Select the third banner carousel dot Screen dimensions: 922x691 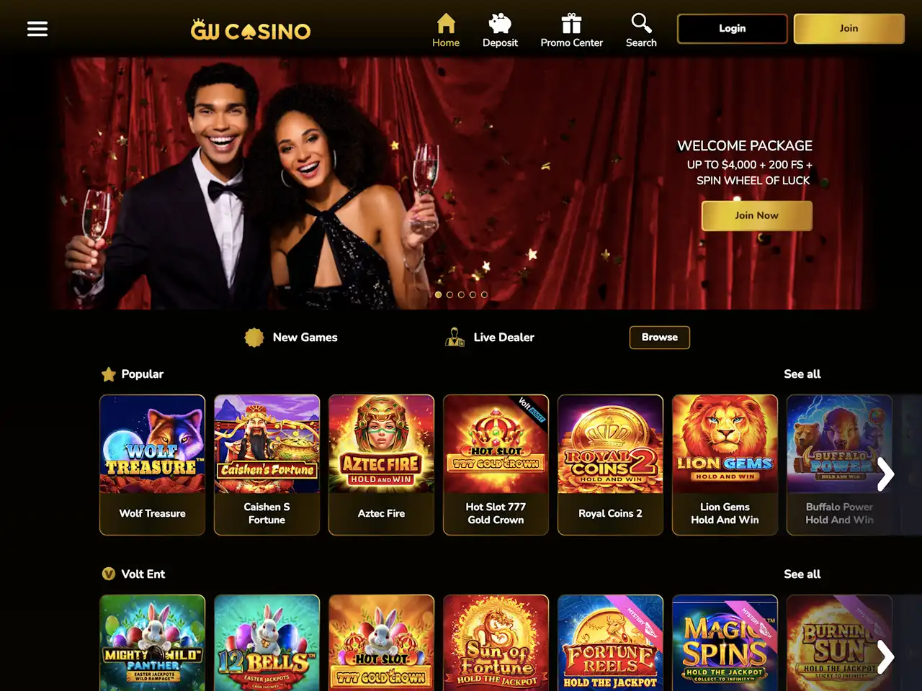(x=461, y=294)
